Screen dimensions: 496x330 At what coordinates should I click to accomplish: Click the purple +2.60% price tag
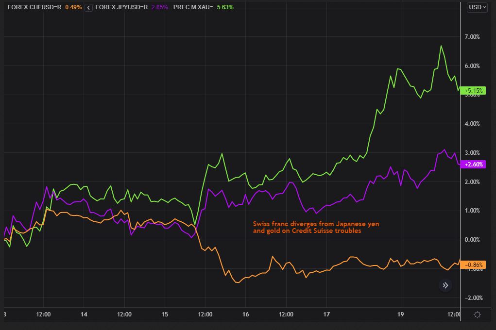[473, 165]
